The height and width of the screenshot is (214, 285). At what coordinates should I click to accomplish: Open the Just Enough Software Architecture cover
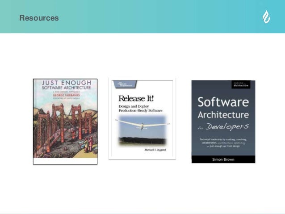click(65, 122)
